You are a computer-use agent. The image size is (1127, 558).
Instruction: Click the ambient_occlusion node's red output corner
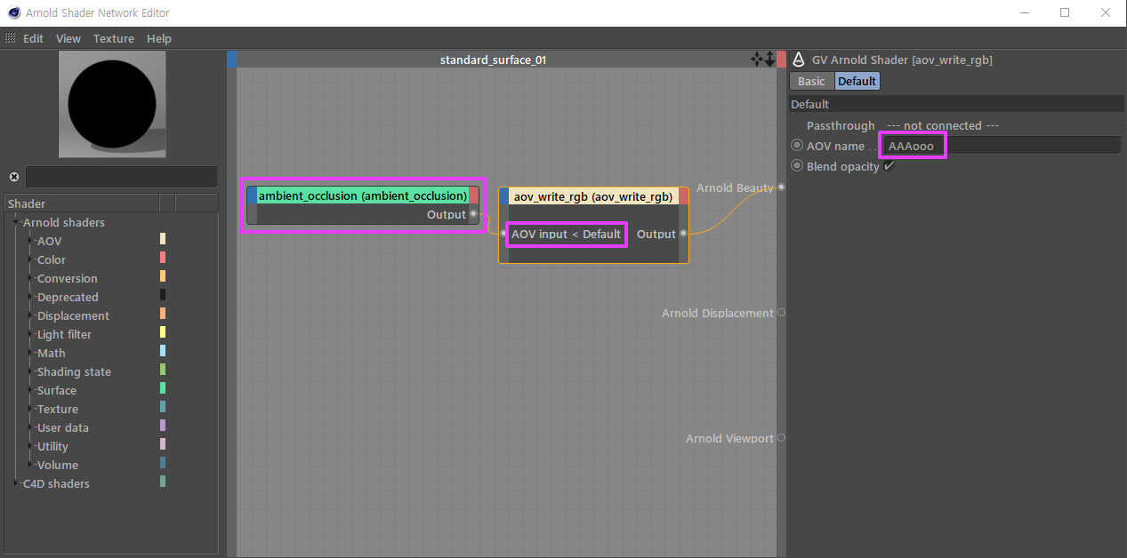pos(474,195)
